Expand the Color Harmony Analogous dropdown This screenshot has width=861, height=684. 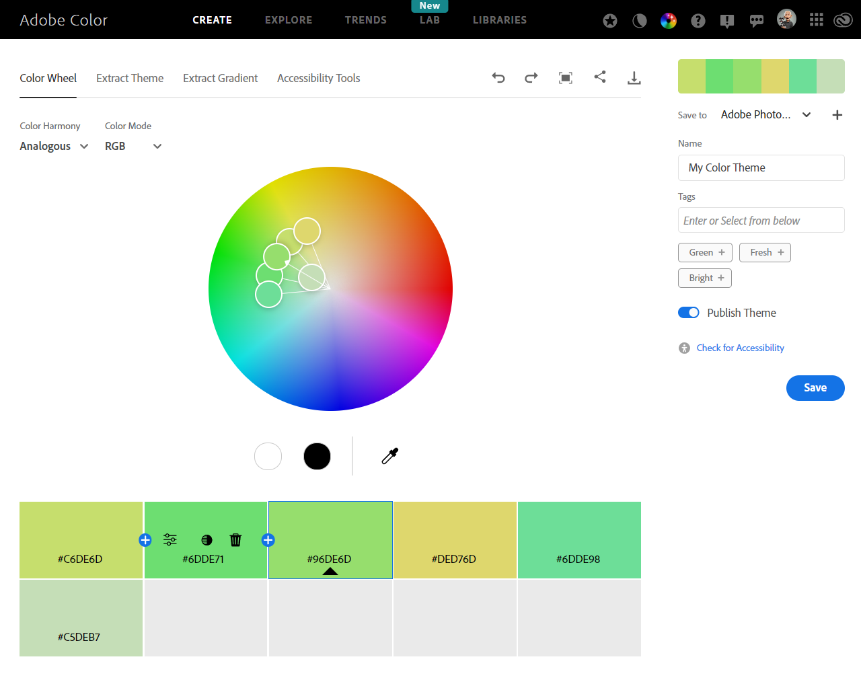click(54, 146)
